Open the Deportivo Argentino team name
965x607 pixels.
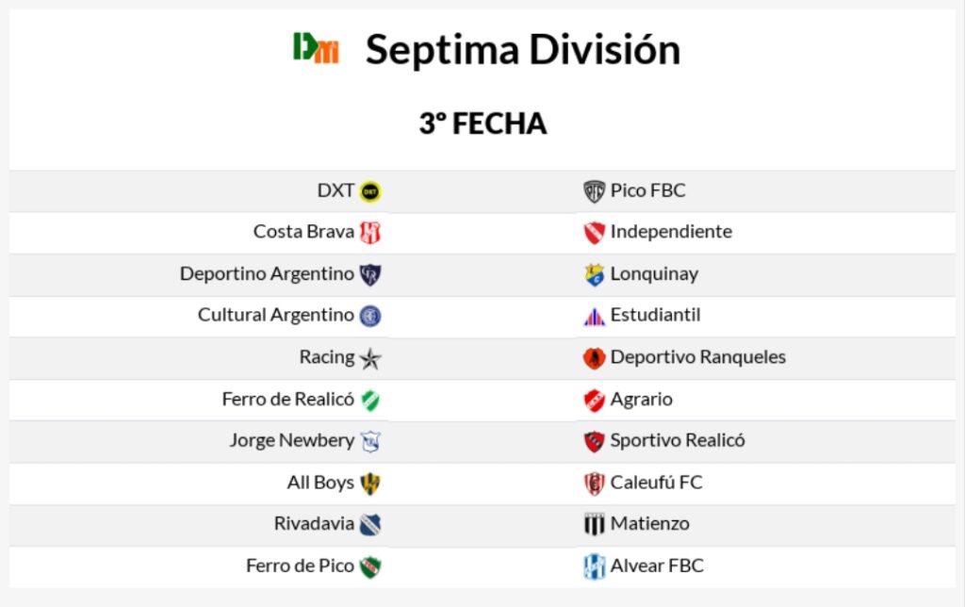click(x=267, y=274)
